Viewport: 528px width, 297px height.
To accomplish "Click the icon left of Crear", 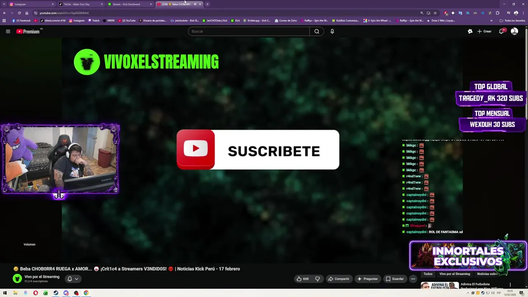I will [470, 31].
